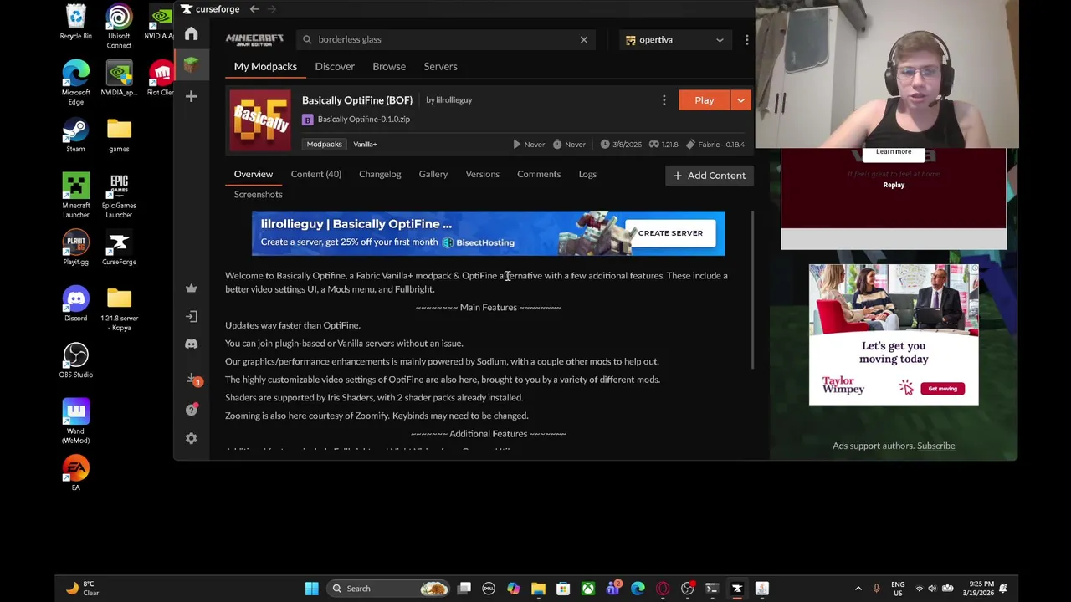
Task: Launch the modpack with Play button
Action: click(x=705, y=100)
